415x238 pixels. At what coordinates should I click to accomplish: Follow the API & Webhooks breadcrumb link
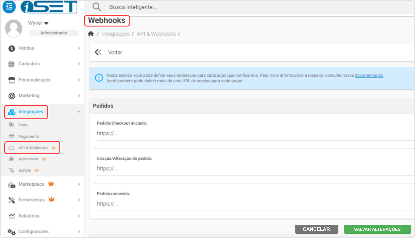point(156,34)
